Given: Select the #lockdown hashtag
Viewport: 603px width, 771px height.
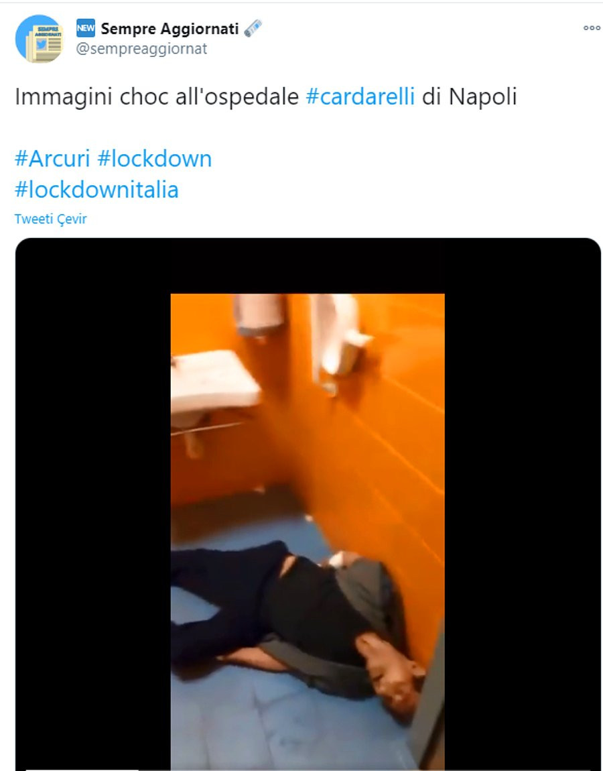Looking at the screenshot, I should coord(154,159).
